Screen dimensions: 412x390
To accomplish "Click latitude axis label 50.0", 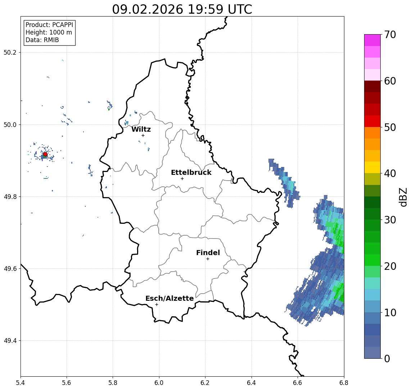I will [x=10, y=124].
